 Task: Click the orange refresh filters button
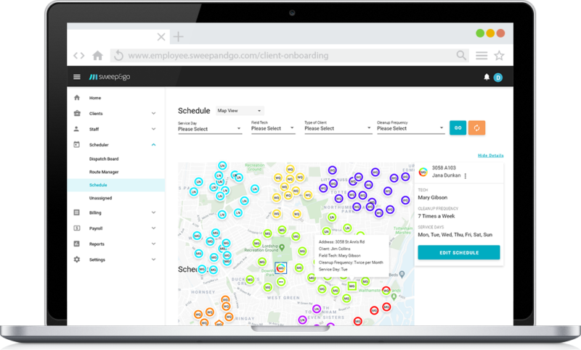pyautogui.click(x=476, y=128)
